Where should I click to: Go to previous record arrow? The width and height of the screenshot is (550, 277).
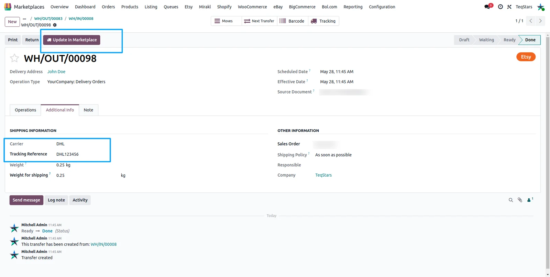[531, 21]
